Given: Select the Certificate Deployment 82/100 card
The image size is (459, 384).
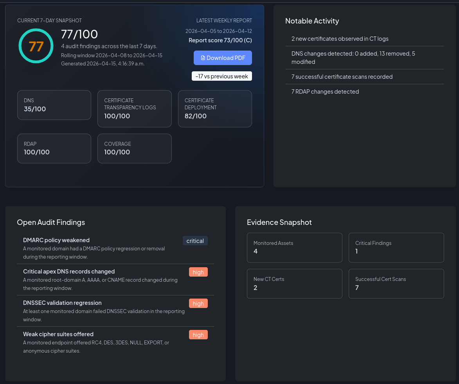Looking at the screenshot, I should click(x=215, y=109).
